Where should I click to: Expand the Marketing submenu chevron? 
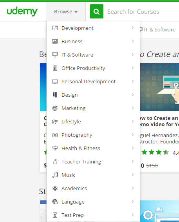[133, 108]
